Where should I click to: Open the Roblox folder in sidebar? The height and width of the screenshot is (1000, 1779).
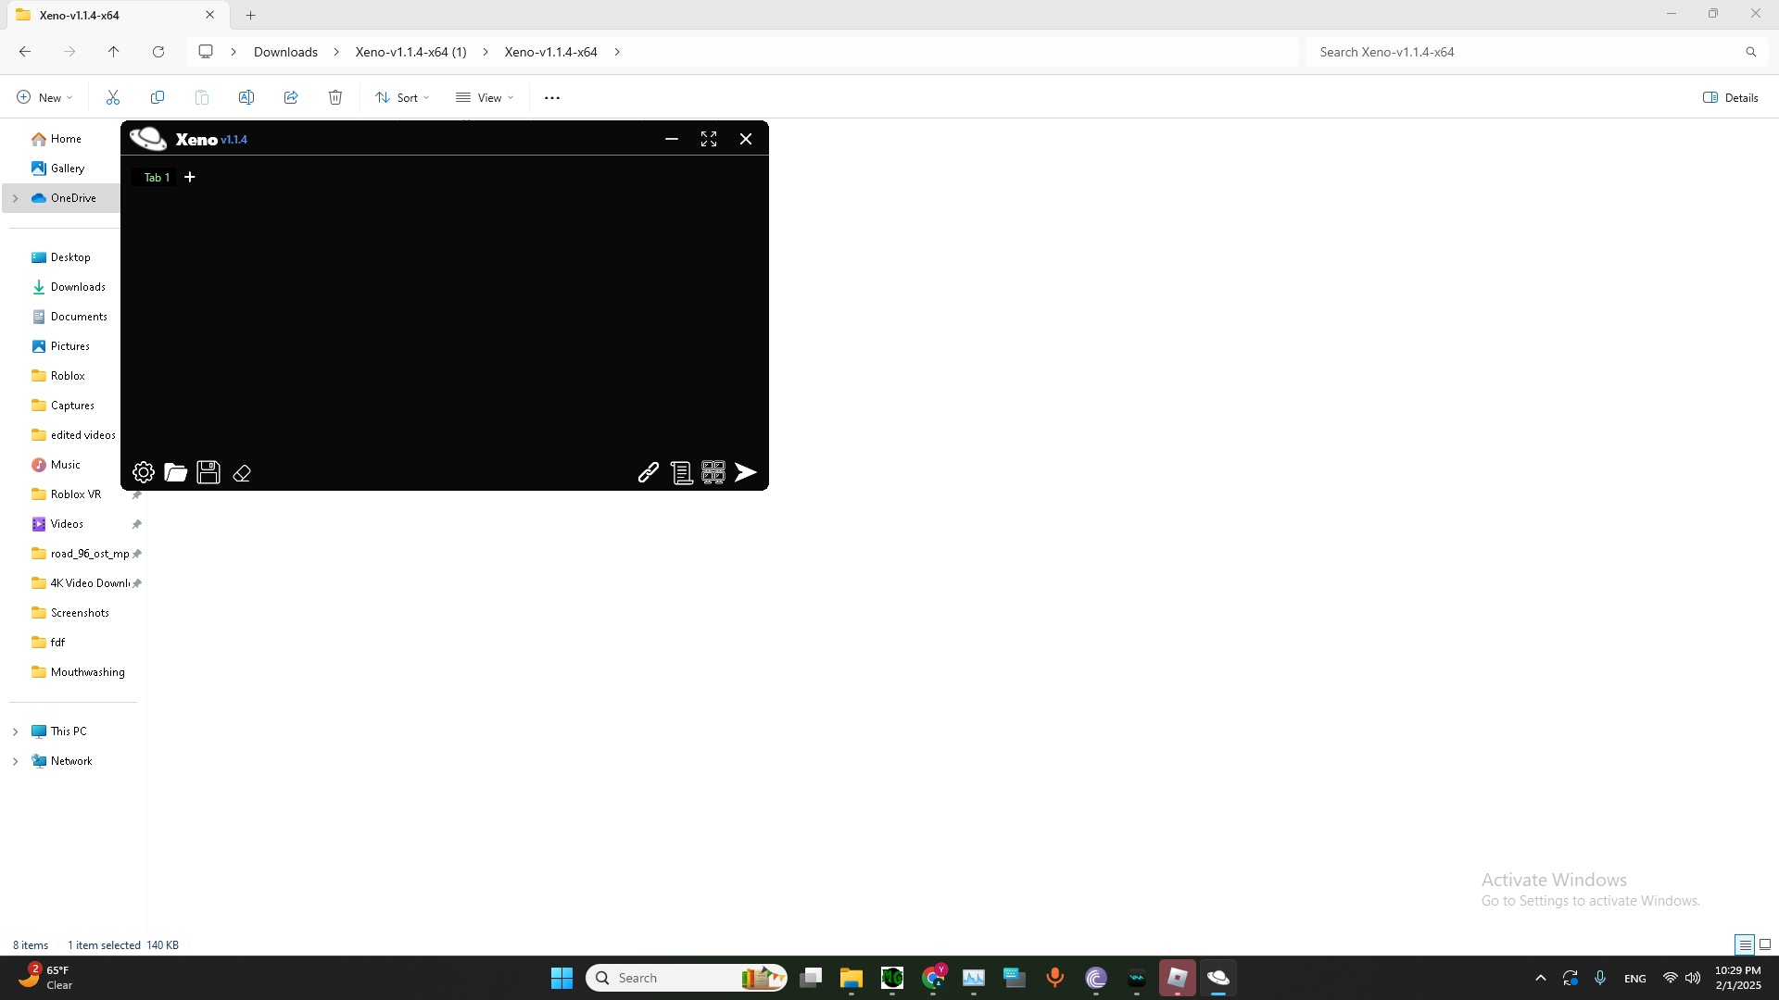pyautogui.click(x=68, y=376)
